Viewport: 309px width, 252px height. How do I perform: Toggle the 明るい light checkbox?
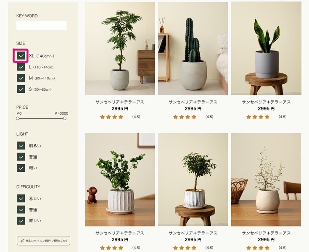coord(21,146)
